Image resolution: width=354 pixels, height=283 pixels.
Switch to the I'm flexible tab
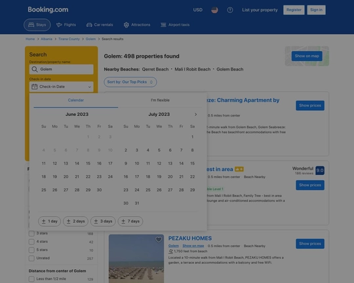click(x=160, y=100)
